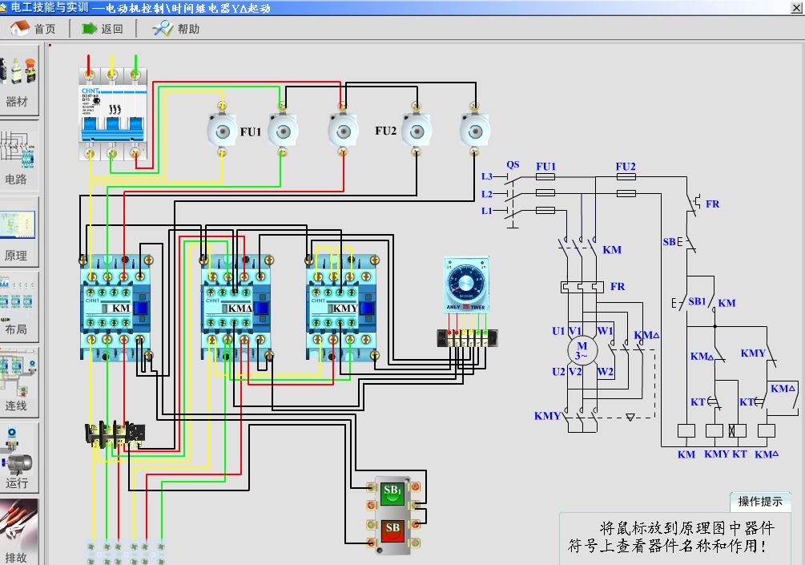This screenshot has width=805, height=565.
Task: Adjust the time relay dial knob
Action: tap(465, 284)
